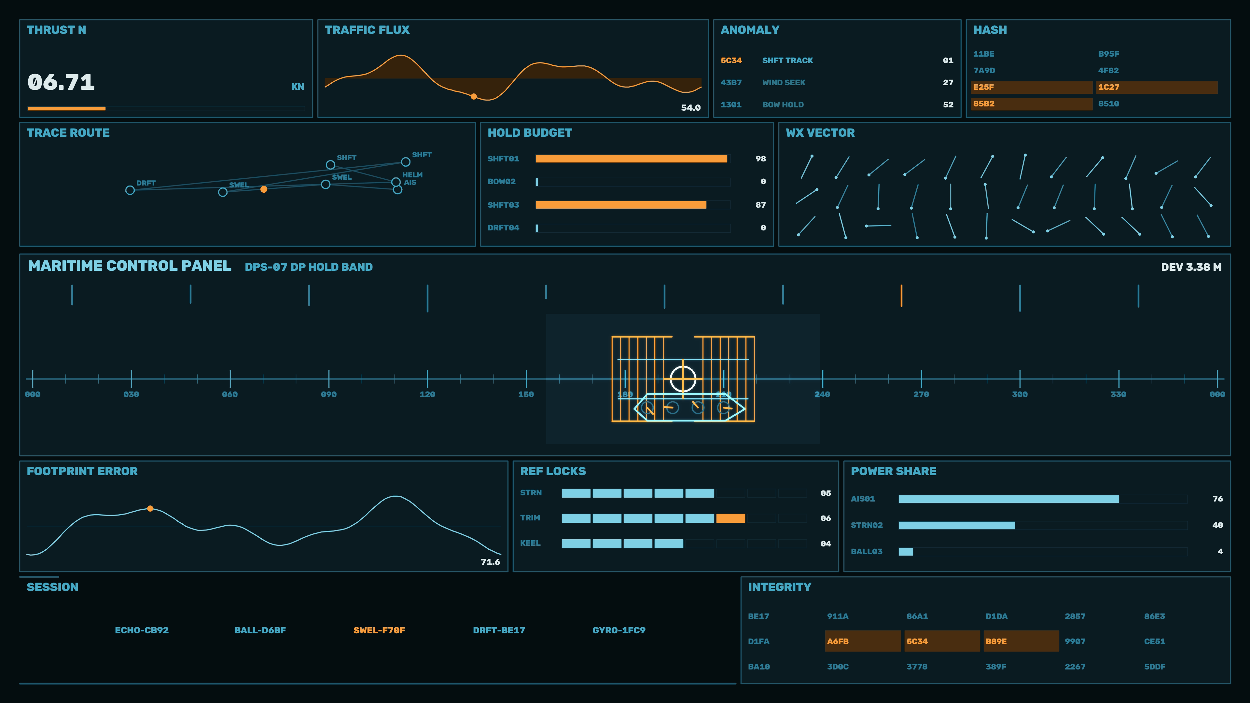This screenshot has width=1250, height=703.
Task: Click the orange point on Footprint Error graph
Action: click(150, 508)
